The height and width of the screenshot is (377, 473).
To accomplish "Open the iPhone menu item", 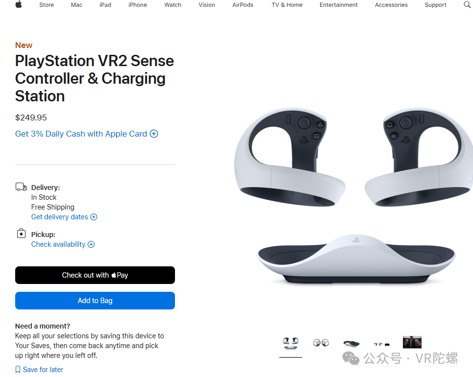I will 138,5.
